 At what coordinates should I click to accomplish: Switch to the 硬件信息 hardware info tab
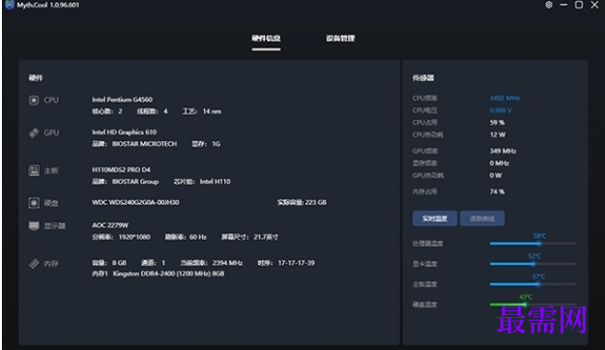click(266, 39)
